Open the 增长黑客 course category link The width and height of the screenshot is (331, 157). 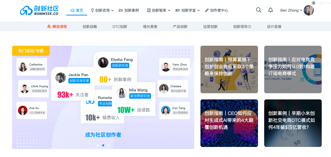click(x=150, y=27)
